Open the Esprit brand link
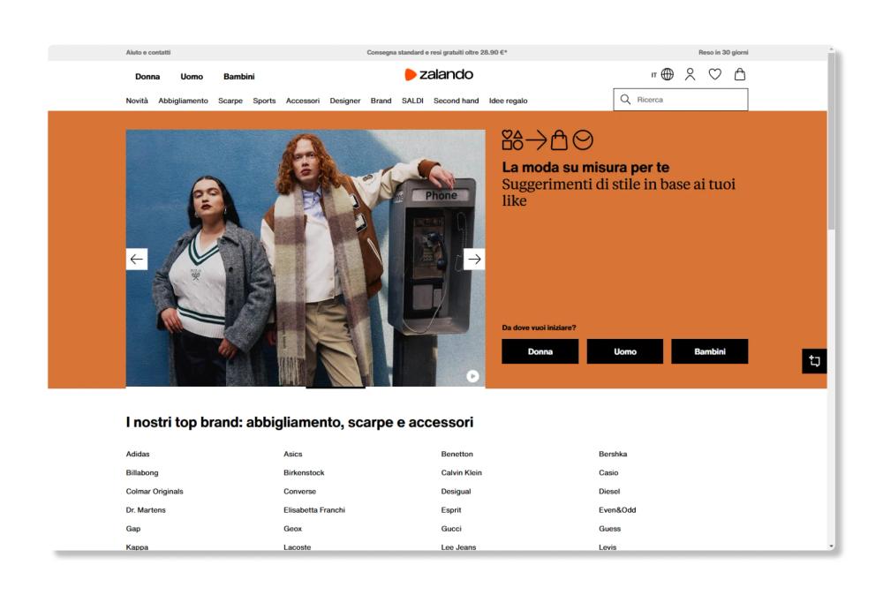Viewport: 883px width, 595px height. coord(451,509)
